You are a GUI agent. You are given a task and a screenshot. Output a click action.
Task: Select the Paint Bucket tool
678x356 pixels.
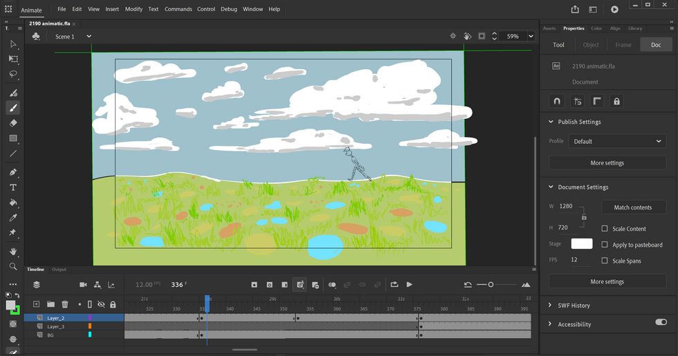[13, 203]
